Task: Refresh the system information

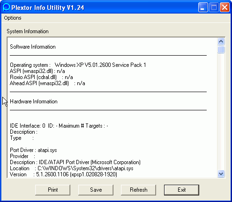Action: [x=139, y=190]
